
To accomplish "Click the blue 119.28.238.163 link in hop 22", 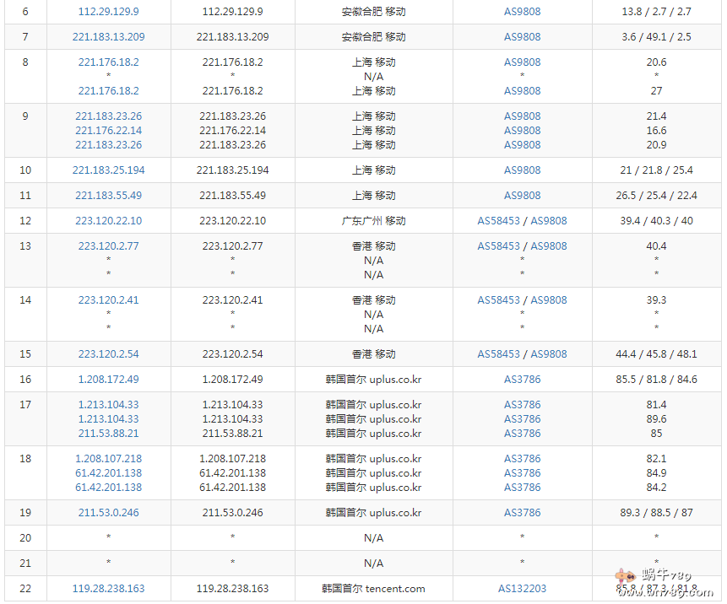I will pyautogui.click(x=108, y=589).
